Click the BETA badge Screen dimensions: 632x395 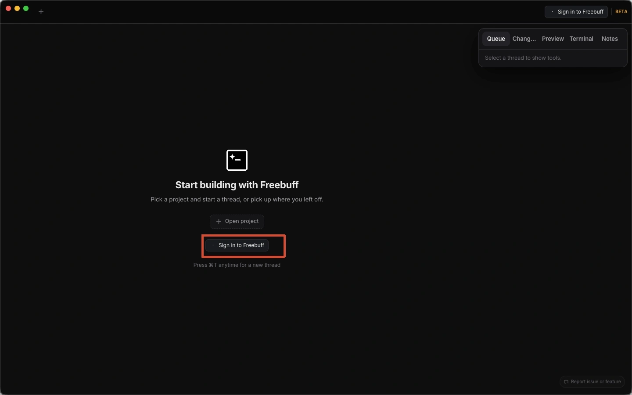point(621,12)
